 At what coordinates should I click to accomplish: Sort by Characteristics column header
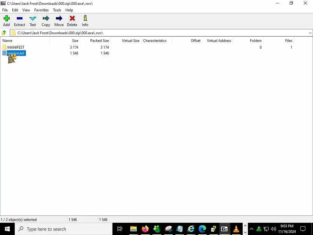pos(156,41)
